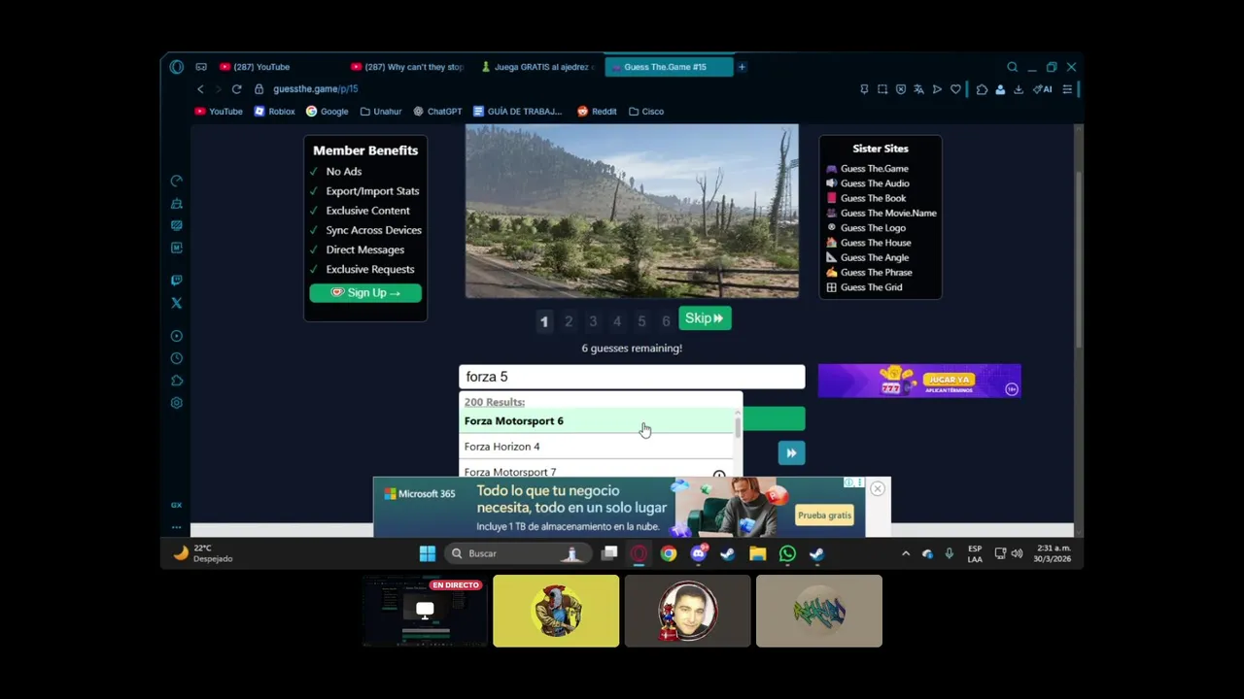
Task: Switch to "Juega GRATIS al ajedrez" tab
Action: pyautogui.click(x=539, y=67)
